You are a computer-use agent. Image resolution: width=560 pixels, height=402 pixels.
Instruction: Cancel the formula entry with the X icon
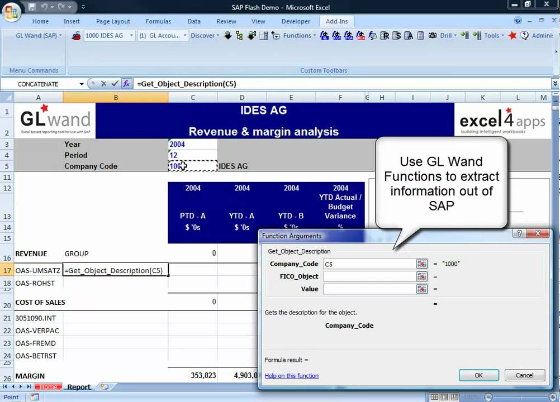103,84
